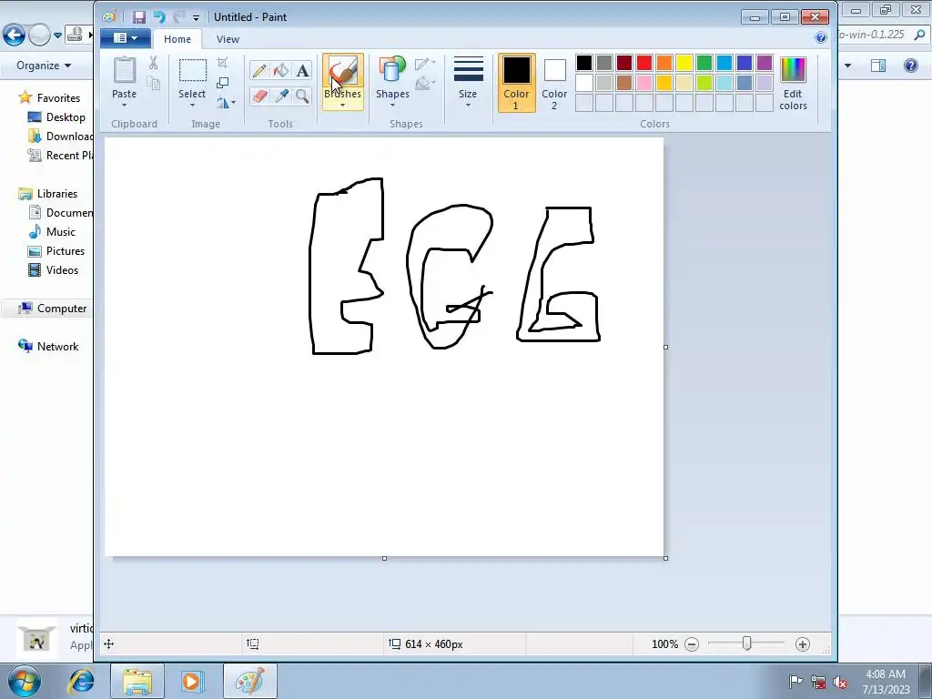Screen dimensions: 932x699
Task: Click the canvas bottom-right resize handle
Action: pyautogui.click(x=665, y=558)
